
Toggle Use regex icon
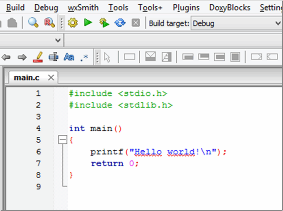pyautogui.click(x=84, y=58)
